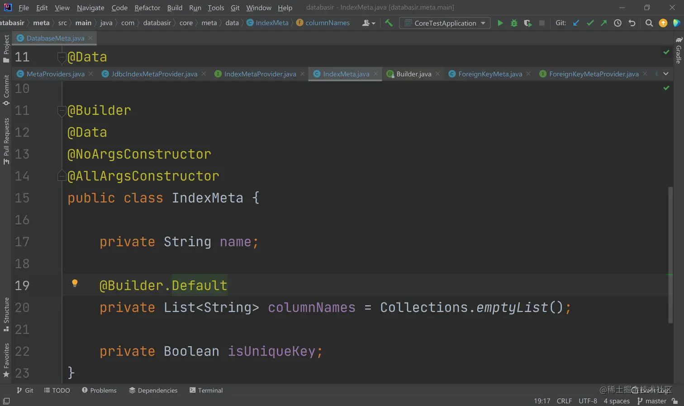
Task: Toggle the fold marker beside @Data in DatabaseMeta
Action: tap(62, 57)
